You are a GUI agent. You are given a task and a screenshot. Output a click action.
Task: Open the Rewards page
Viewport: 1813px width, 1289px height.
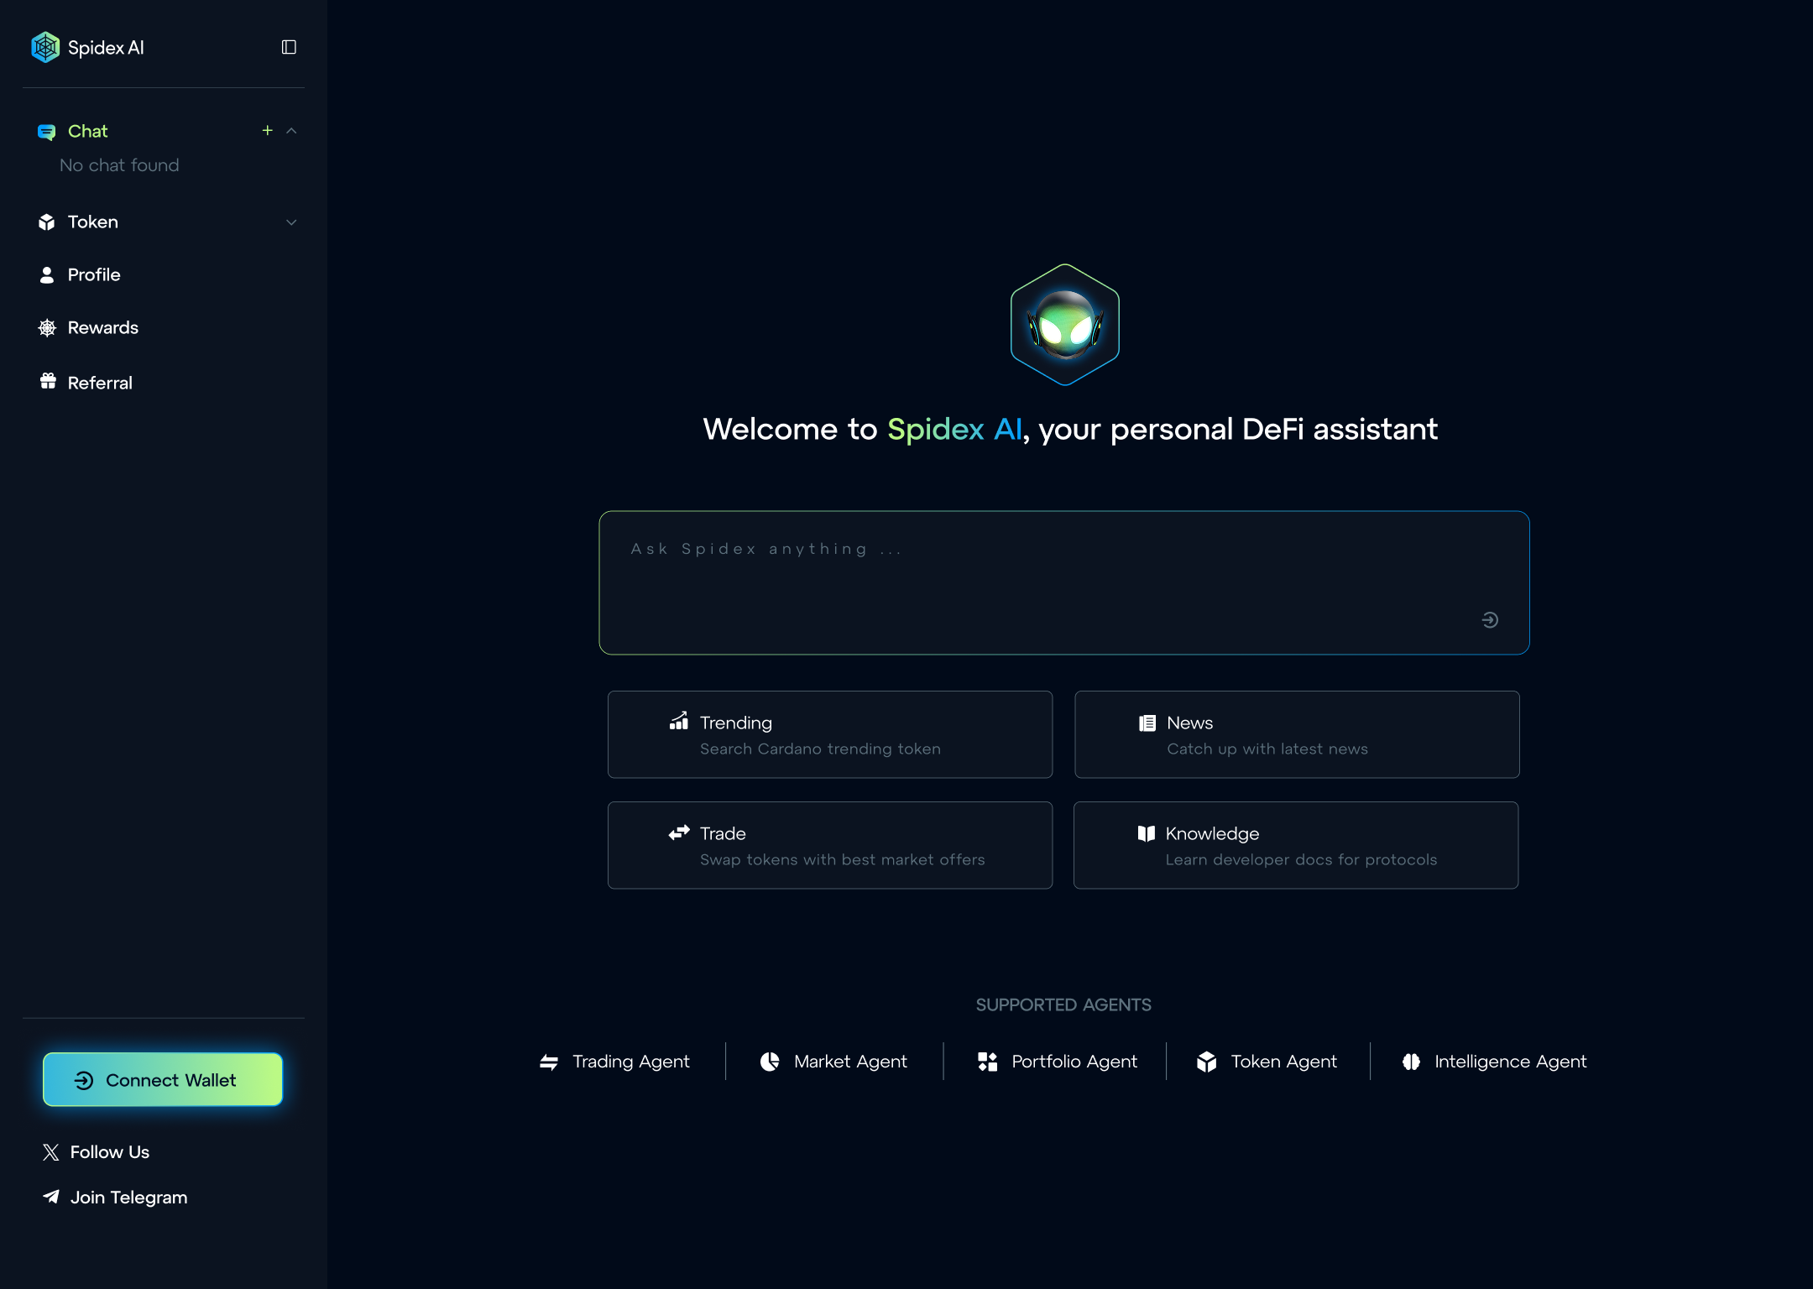pos(102,327)
